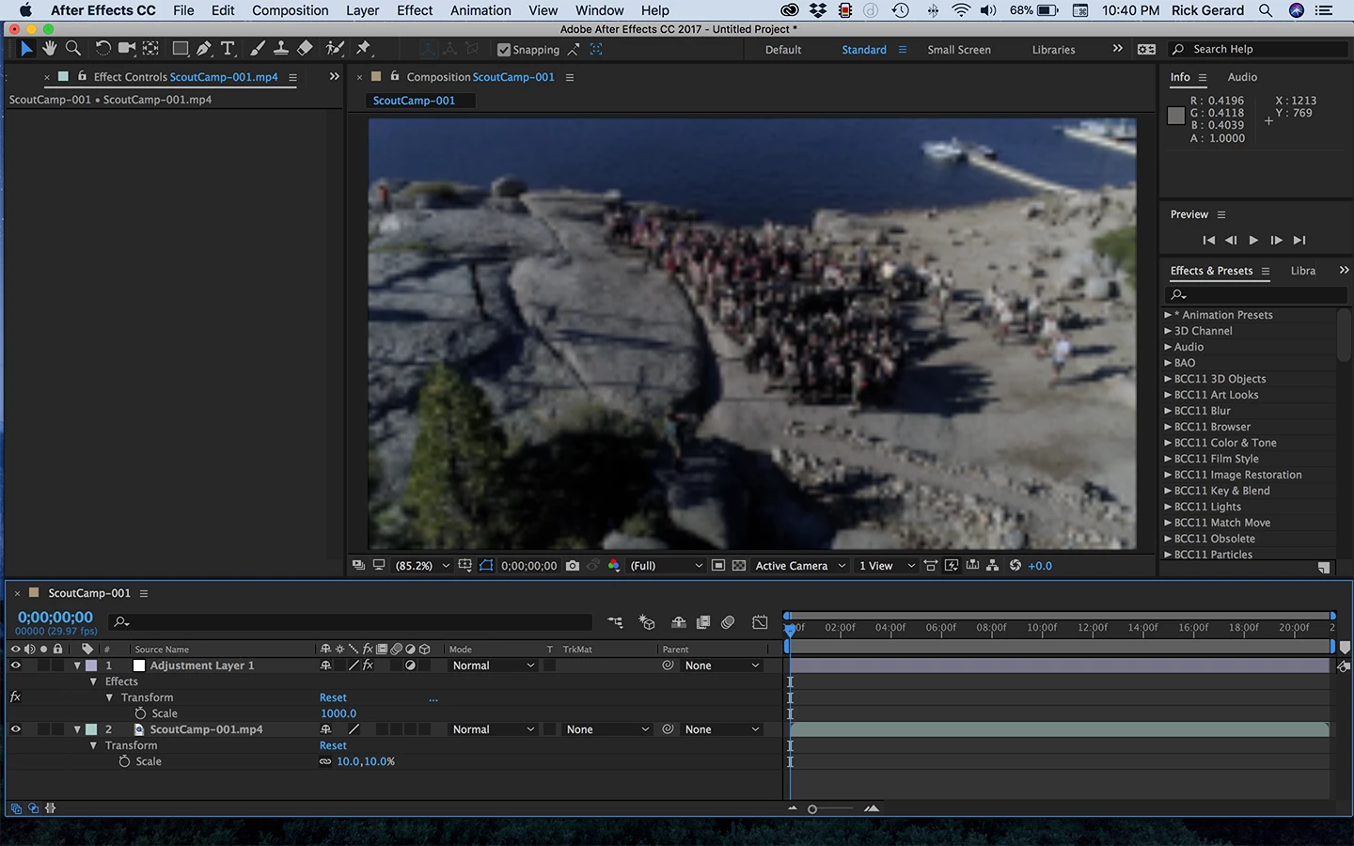Select the Roto Brush tool
This screenshot has width=1354, height=846.
coord(334,48)
